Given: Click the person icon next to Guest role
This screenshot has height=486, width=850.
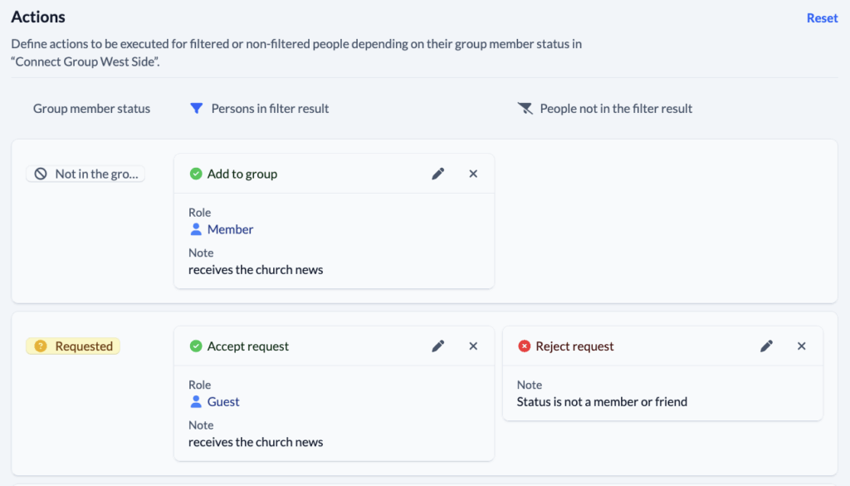Looking at the screenshot, I should pyautogui.click(x=195, y=402).
